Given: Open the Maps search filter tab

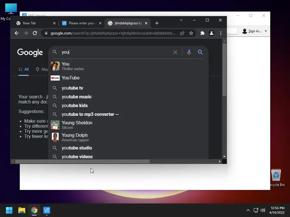Looking at the screenshot, I should [x=42, y=70].
